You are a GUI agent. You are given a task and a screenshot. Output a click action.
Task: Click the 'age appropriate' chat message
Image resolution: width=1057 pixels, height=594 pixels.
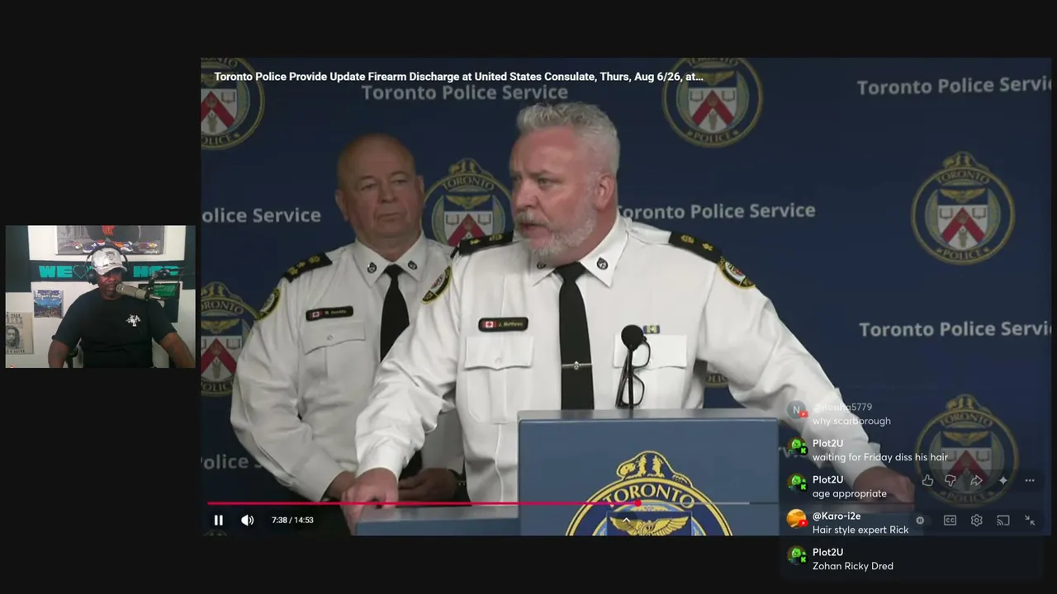[850, 493]
